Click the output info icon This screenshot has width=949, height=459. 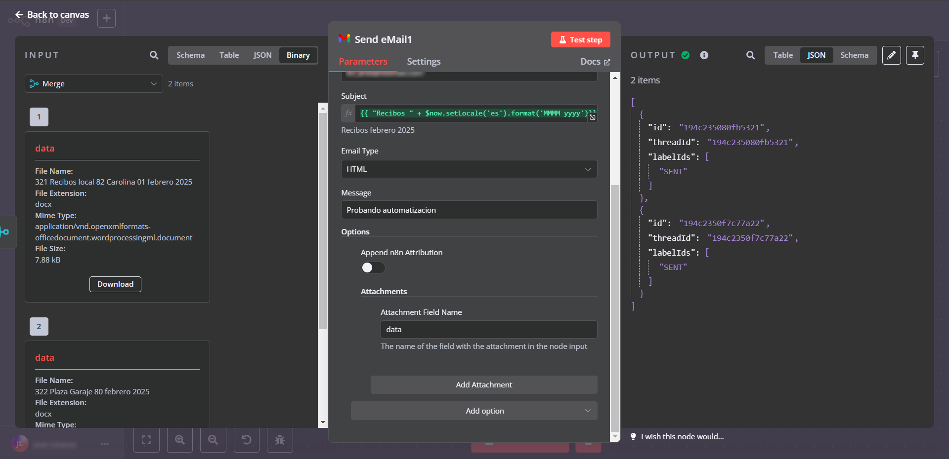(x=704, y=55)
